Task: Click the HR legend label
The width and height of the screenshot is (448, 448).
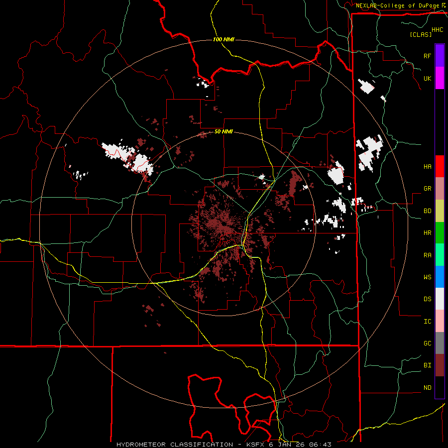Action: (427, 233)
